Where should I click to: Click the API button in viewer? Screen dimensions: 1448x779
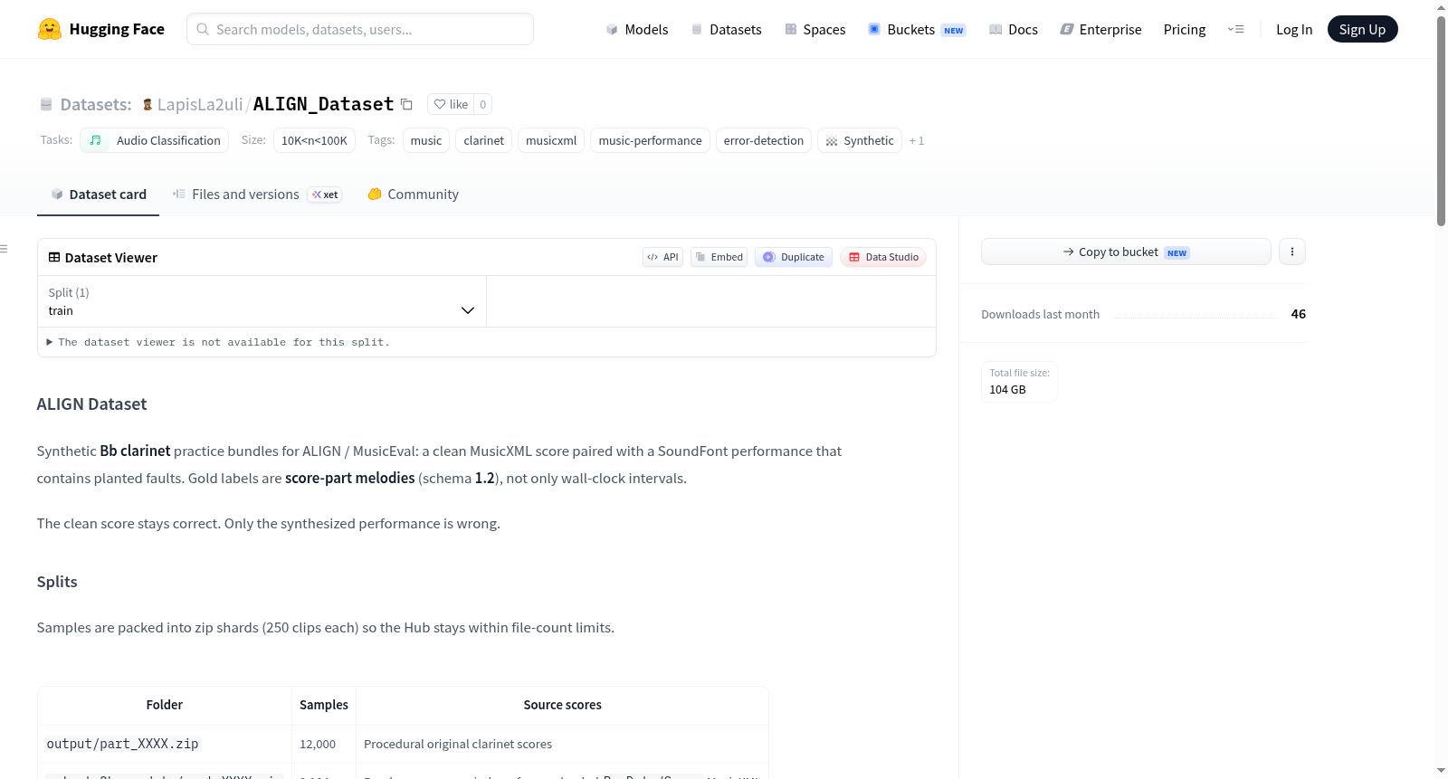[x=662, y=257]
